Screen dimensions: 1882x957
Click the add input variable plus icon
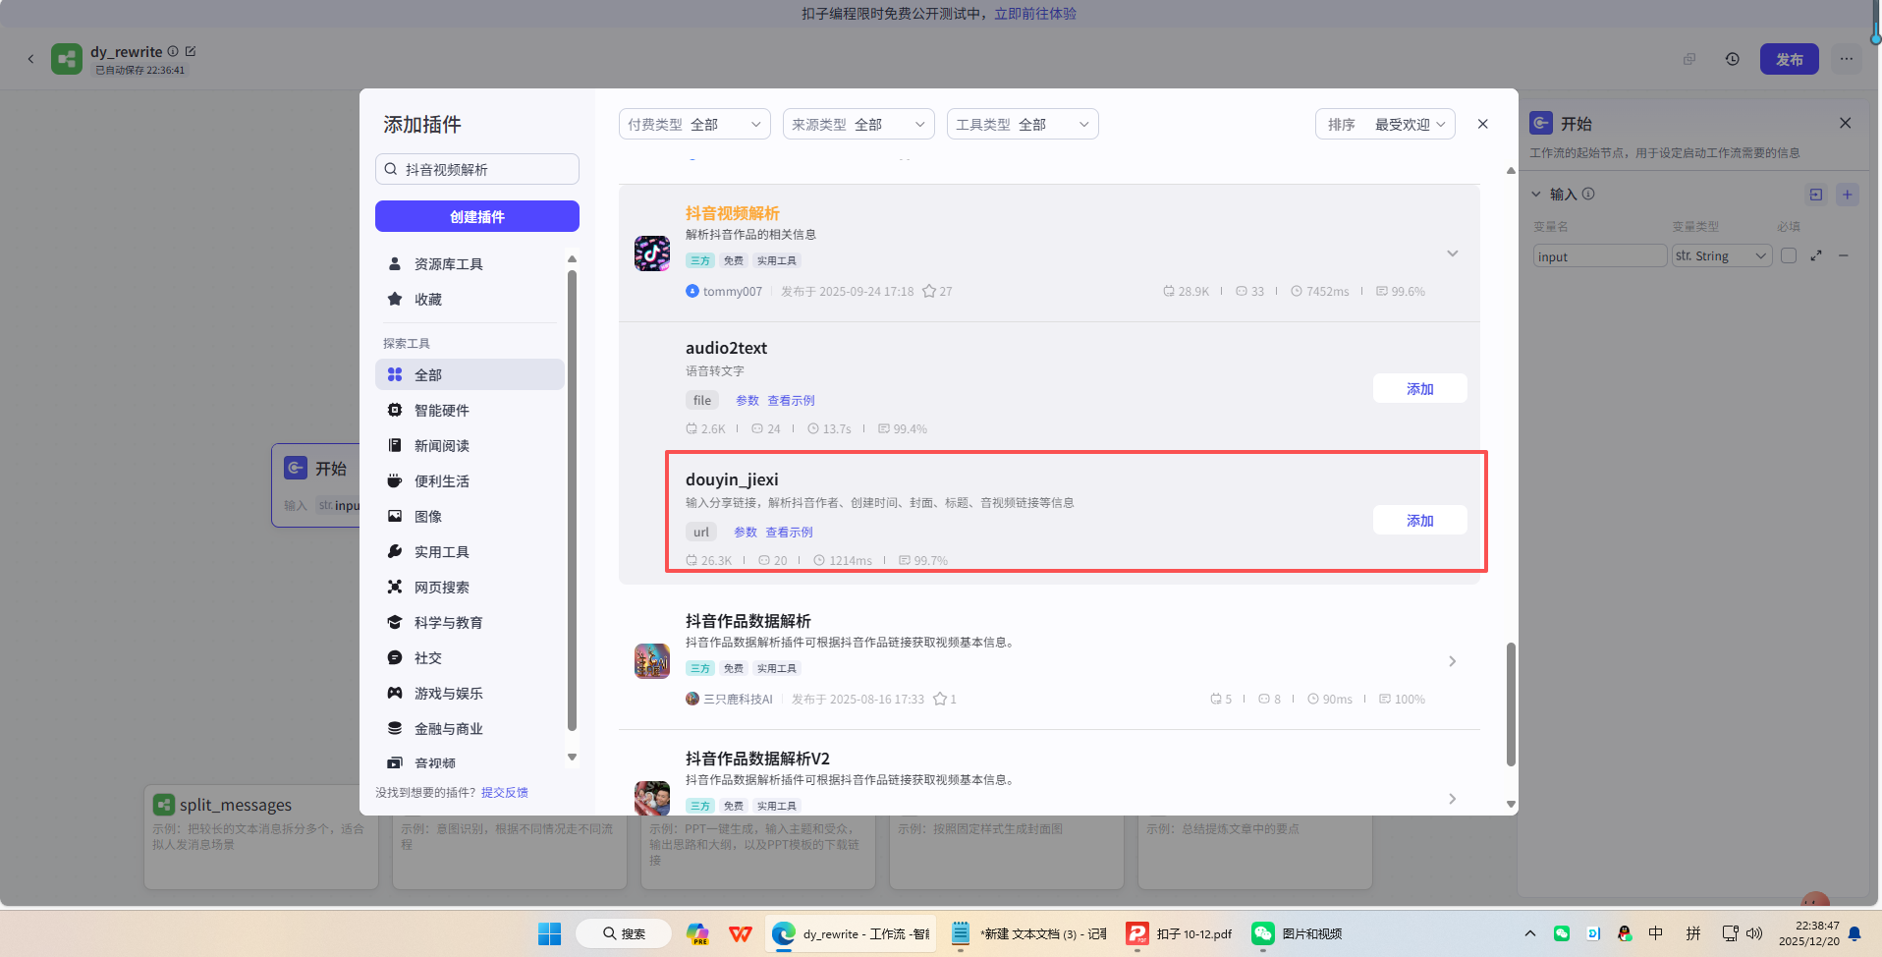pos(1847,195)
